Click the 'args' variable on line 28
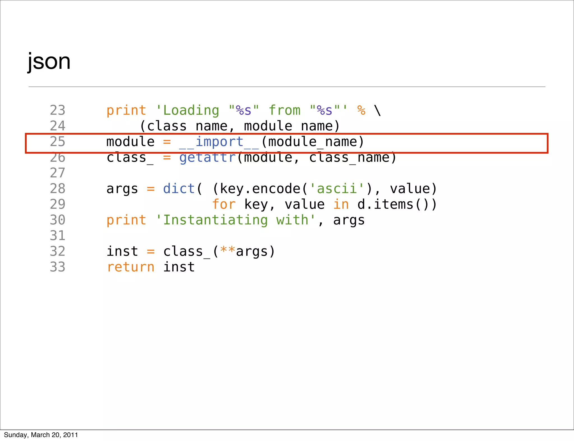This screenshot has width=574, height=441. (122, 189)
